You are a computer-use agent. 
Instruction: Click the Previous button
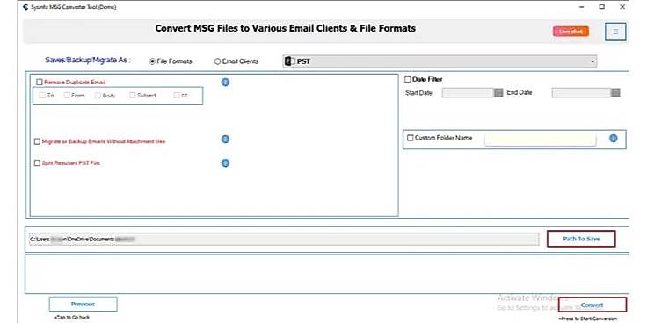83,304
